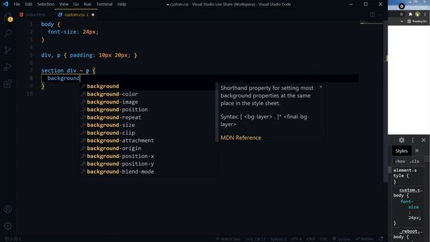The height and width of the screenshot is (242, 430).
Task: Open the MDN Reference link
Action: (x=241, y=138)
